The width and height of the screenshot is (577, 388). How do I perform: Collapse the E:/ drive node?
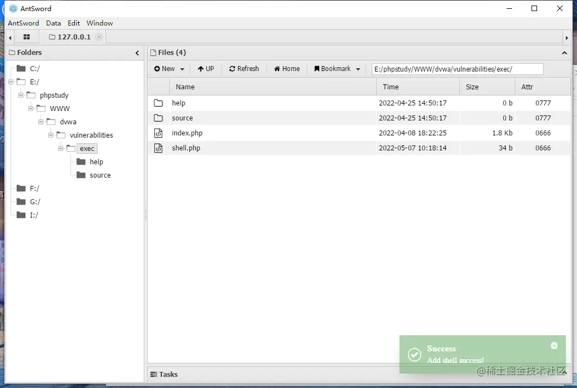click(x=11, y=82)
